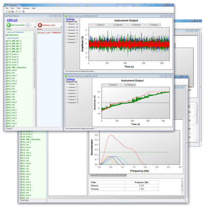Click the East_5_amb test icon
This screenshot has width=206, height=206.
tap(38, 32)
